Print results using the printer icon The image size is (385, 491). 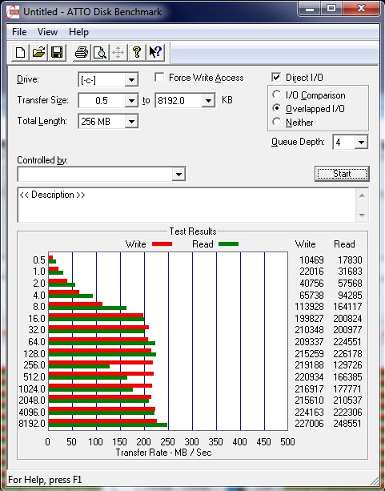click(82, 52)
